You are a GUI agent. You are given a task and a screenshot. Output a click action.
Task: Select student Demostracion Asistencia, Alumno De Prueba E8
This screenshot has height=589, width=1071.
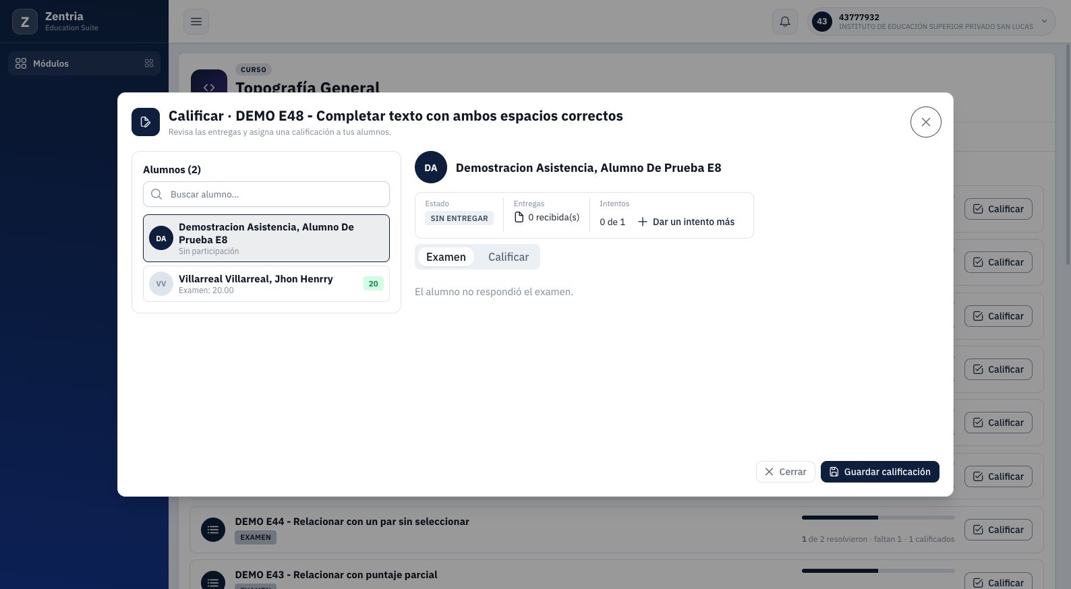(266, 238)
